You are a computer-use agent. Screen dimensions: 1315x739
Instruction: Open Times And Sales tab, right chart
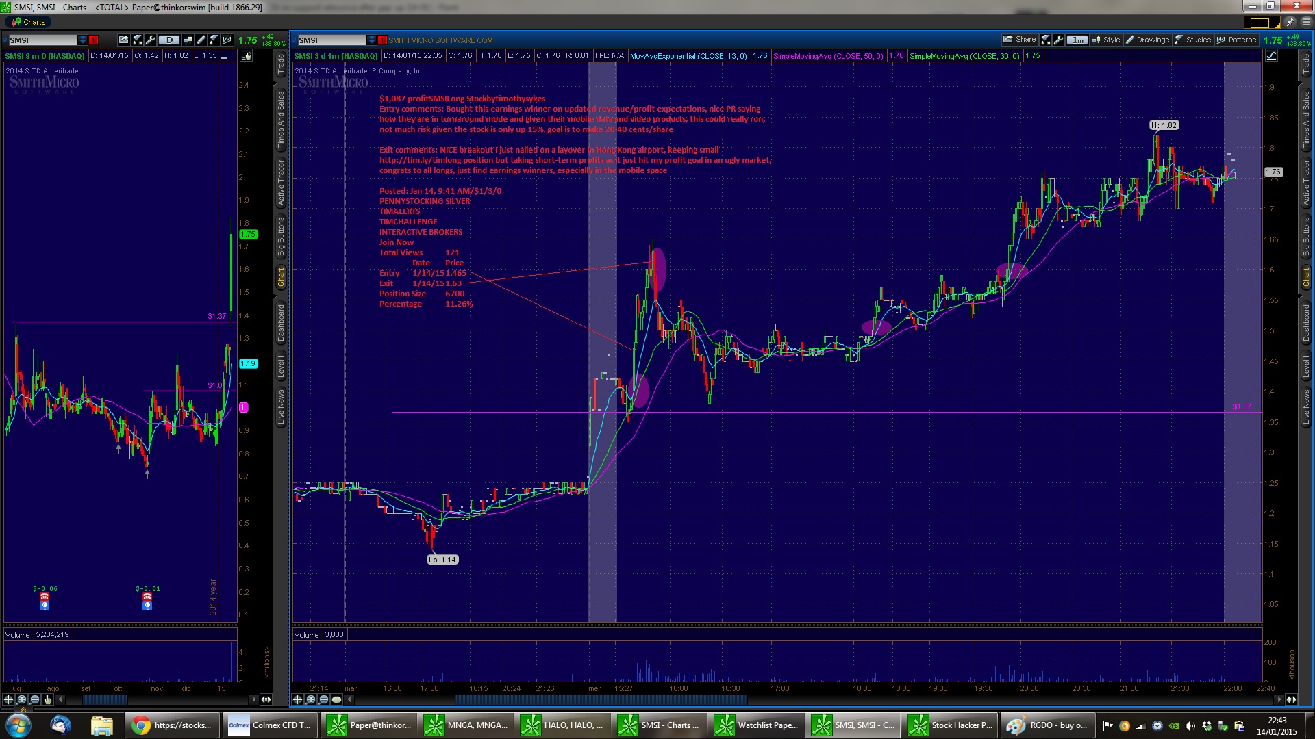coord(1306,121)
